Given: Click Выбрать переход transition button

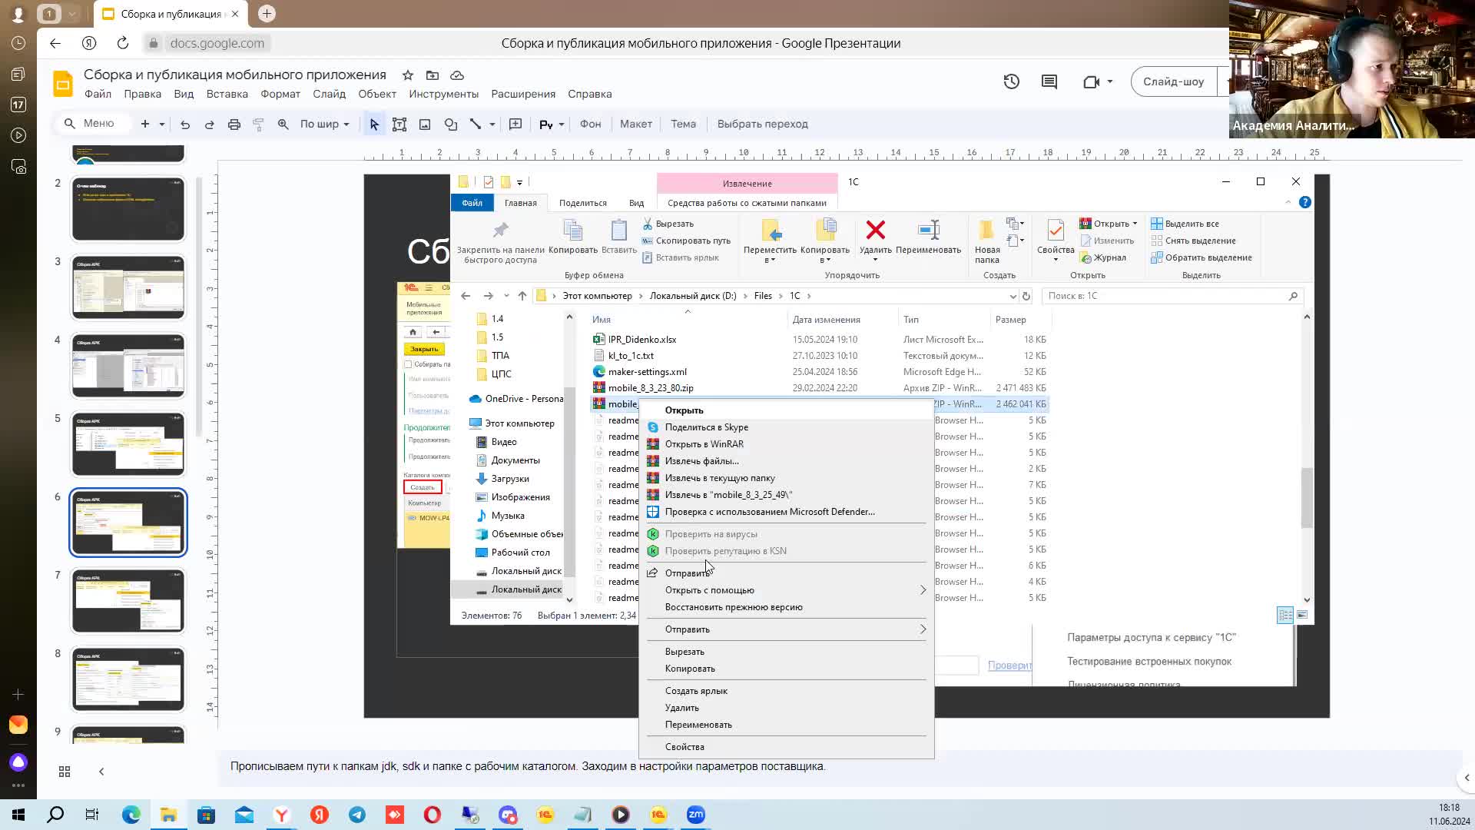Looking at the screenshot, I should (762, 124).
